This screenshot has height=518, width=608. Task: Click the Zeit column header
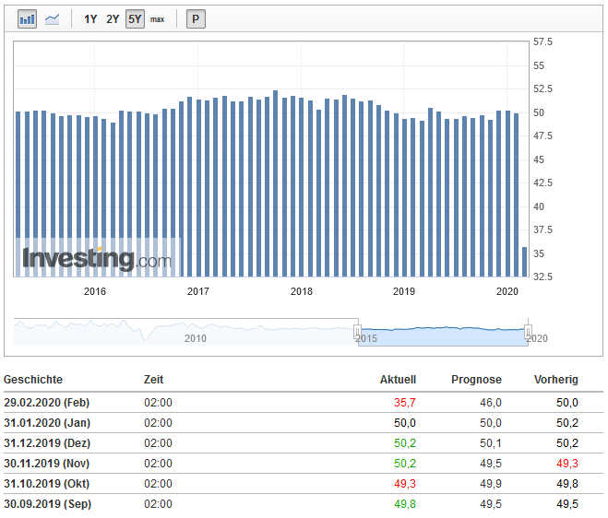153,380
